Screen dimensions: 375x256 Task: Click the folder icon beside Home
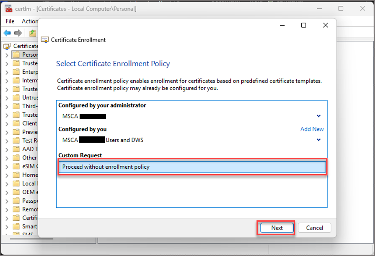16,175
